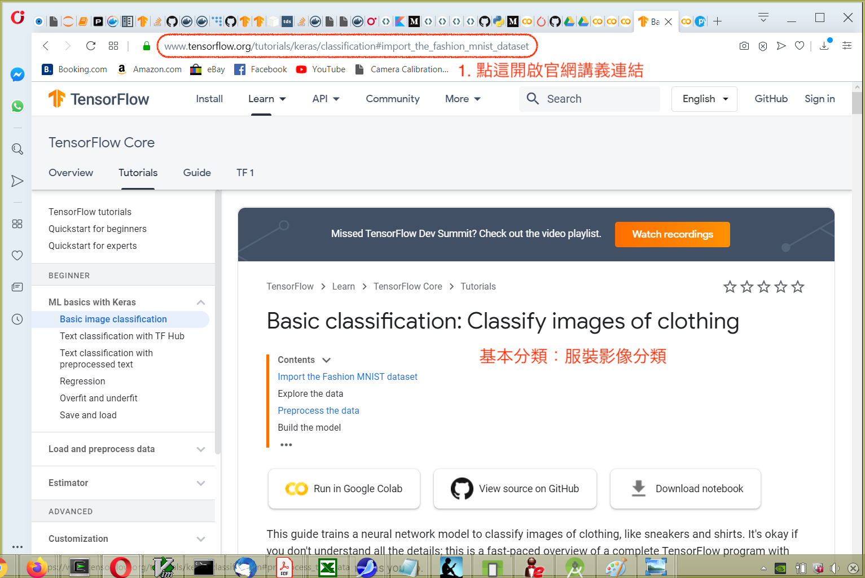This screenshot has width=865, height=578.
Task: Open sidebar search magnifier icon
Action: (17, 149)
